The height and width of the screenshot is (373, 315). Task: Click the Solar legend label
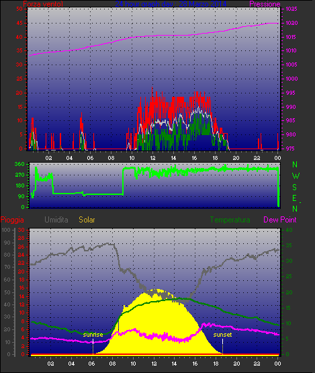point(87,220)
